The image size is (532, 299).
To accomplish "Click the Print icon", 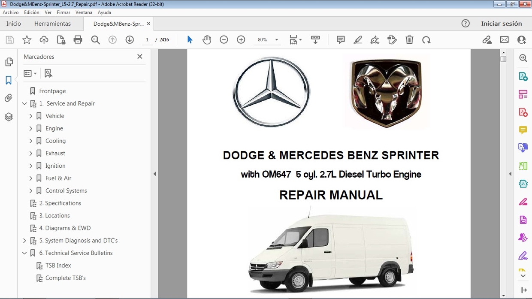I will coord(77,39).
